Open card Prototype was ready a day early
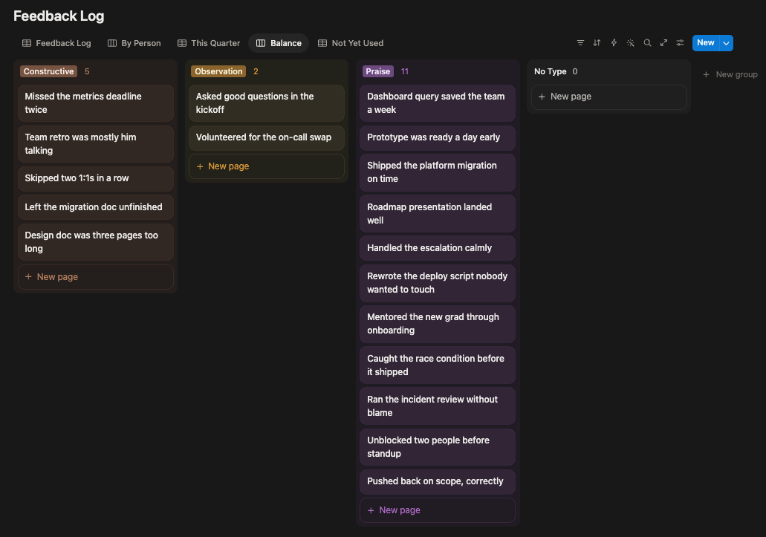766x537 pixels. click(438, 137)
